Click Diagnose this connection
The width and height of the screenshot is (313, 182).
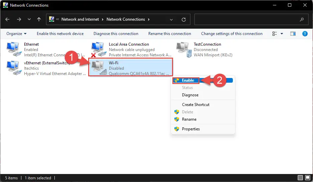(116, 34)
